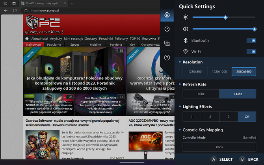
Task: Open the Xbox controller mode selector
Action: click(219, 147)
